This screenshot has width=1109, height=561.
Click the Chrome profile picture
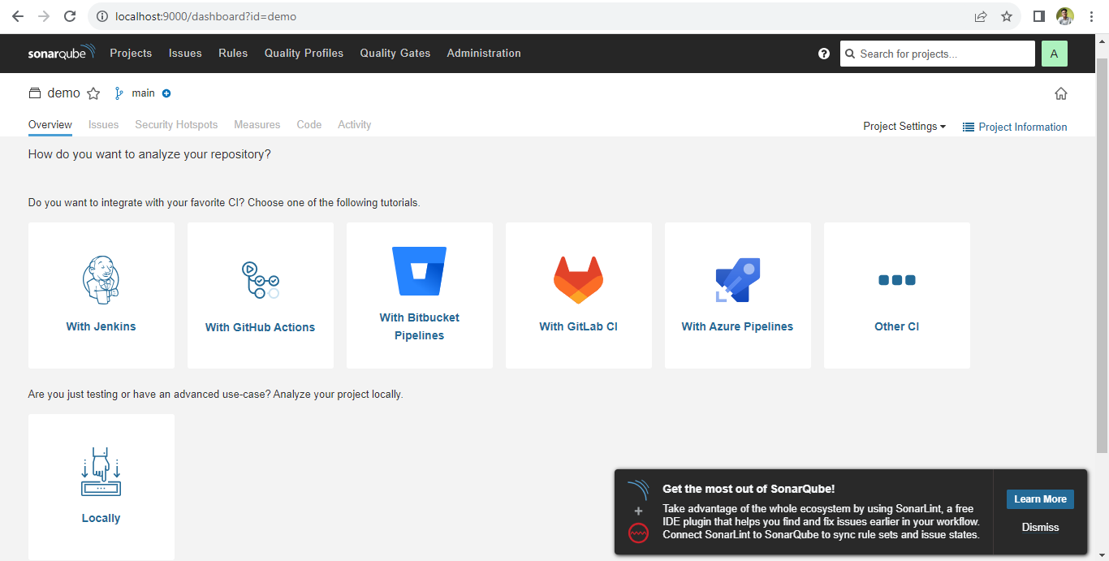coord(1064,16)
